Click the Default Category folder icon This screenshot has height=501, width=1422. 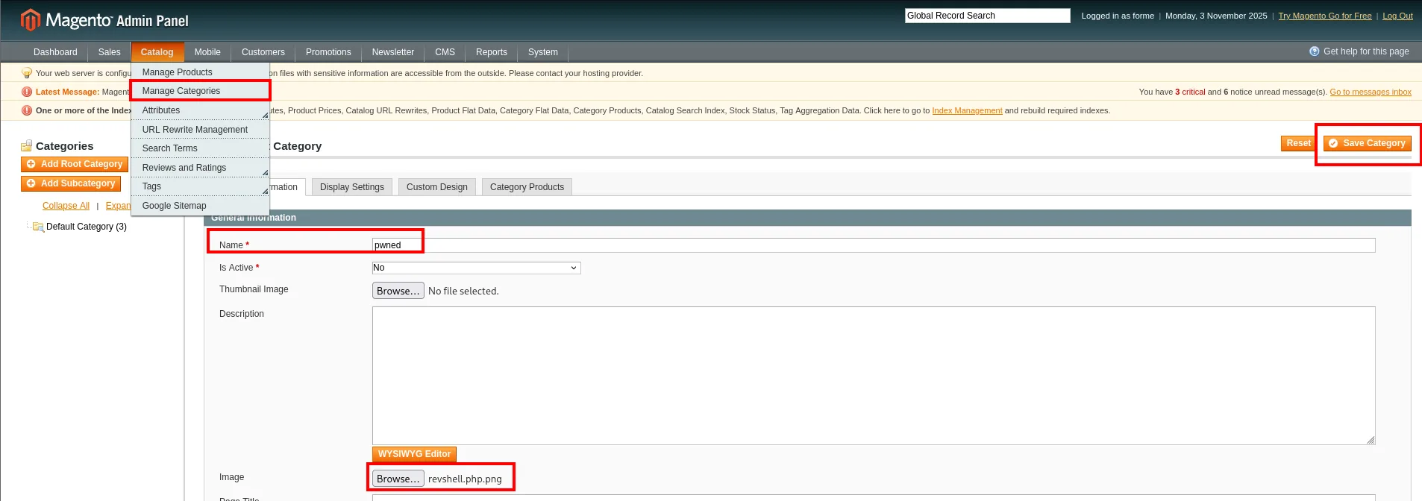click(x=38, y=227)
